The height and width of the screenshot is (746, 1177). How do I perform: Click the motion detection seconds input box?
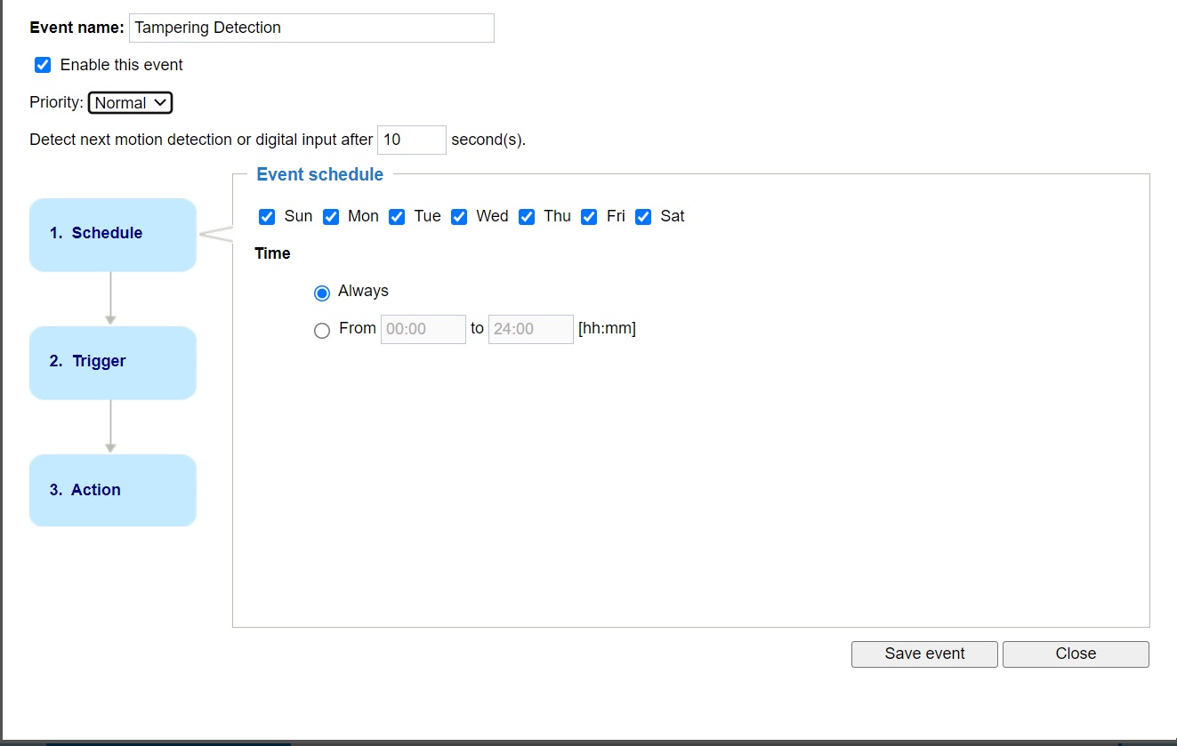(x=411, y=140)
